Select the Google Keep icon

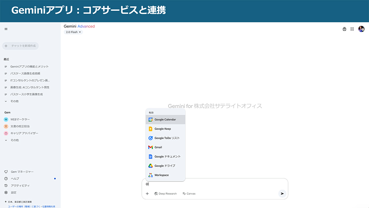click(x=151, y=129)
